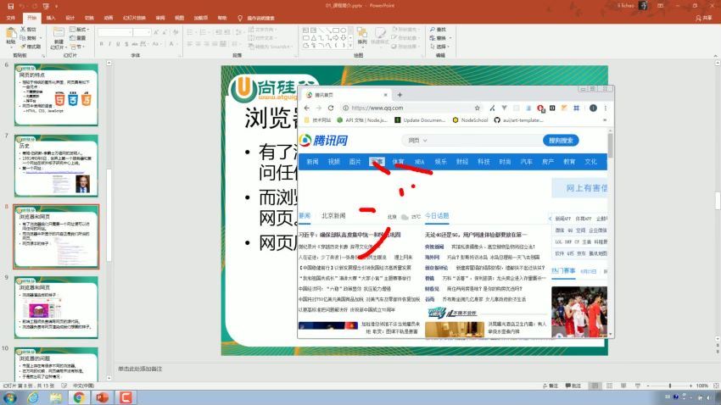Open the Chrome three-dot menu

605,108
